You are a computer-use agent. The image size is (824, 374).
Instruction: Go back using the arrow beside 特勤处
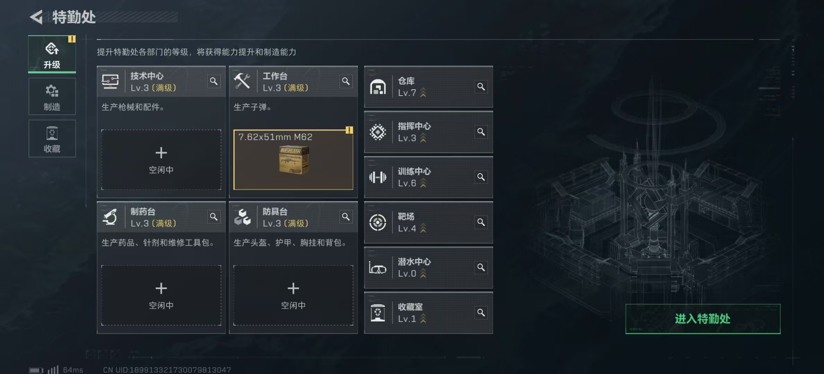(36, 17)
